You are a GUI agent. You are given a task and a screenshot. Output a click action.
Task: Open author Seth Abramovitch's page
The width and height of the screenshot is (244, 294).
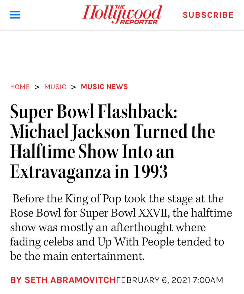pyautogui.click(x=63, y=280)
